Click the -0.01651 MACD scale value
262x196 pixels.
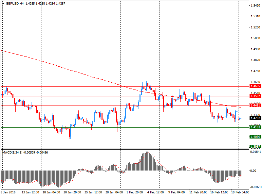(x=255, y=187)
